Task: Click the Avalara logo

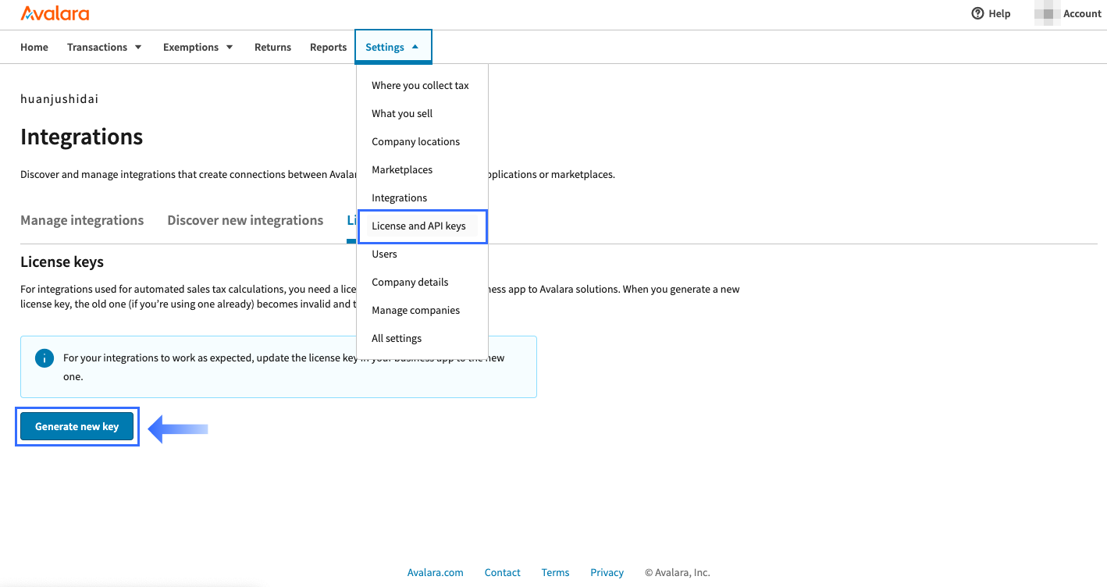Action: (x=55, y=13)
